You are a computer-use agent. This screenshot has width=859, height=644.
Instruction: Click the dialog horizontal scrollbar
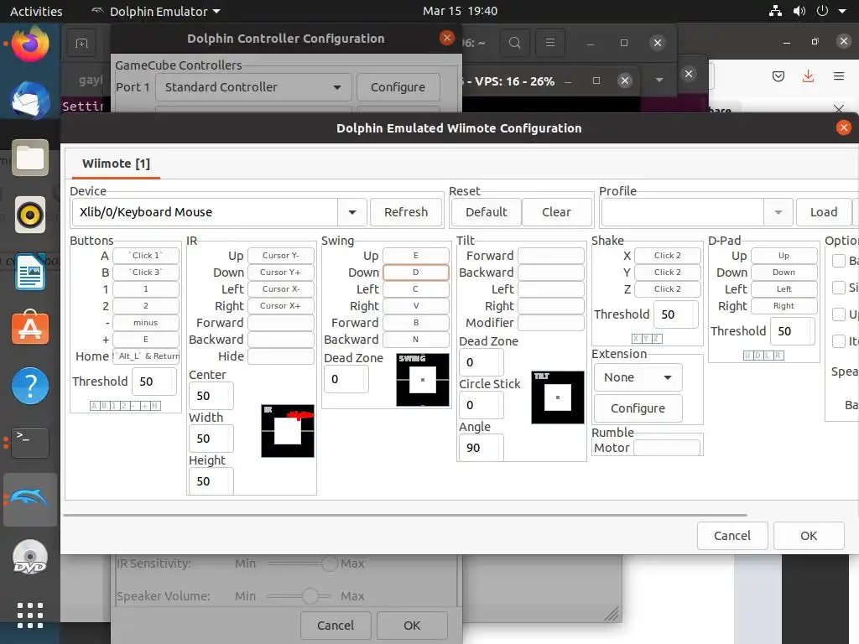pos(405,516)
